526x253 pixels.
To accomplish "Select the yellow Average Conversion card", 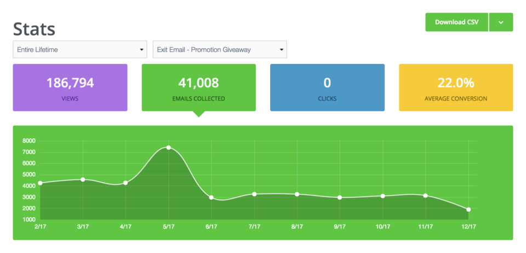I will (456, 87).
